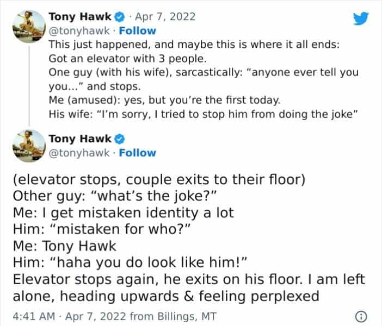Click the line "Me: Tony Hawk"
382x326 pixels.
64,245
